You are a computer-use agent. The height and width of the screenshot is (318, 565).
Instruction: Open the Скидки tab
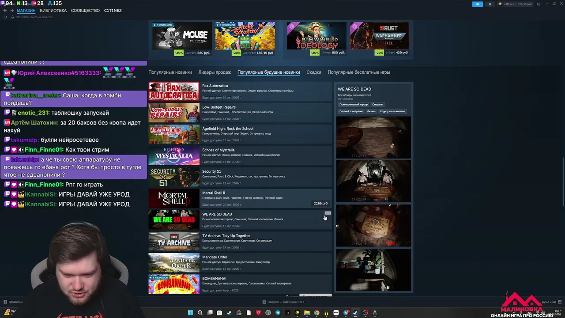(x=314, y=72)
